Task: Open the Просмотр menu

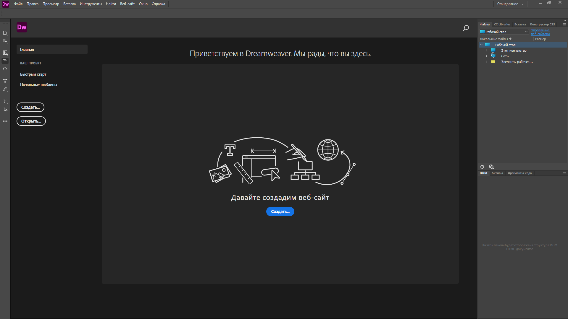Action: coord(51,4)
